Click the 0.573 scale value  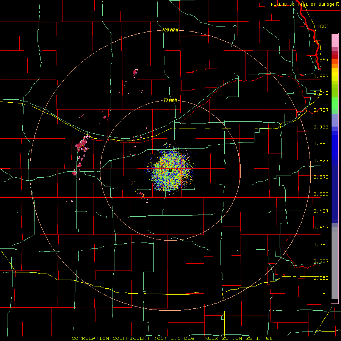pos(321,177)
